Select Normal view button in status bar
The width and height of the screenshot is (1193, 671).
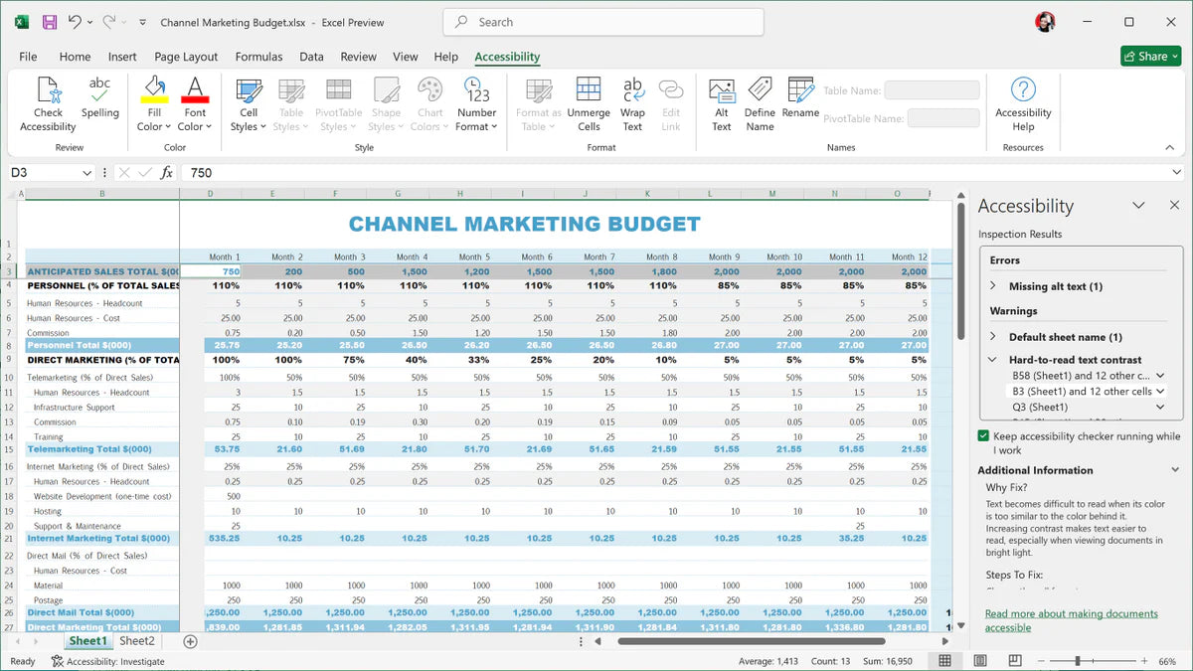click(x=944, y=661)
